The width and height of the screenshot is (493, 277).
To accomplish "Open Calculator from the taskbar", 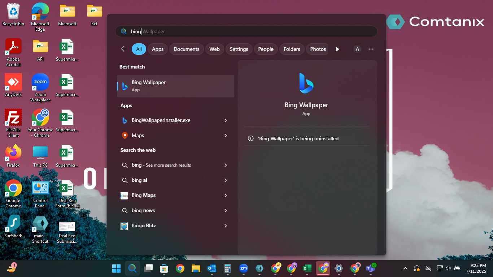I will coord(228,268).
